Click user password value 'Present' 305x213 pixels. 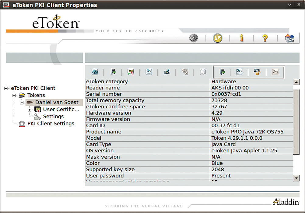click(221, 176)
